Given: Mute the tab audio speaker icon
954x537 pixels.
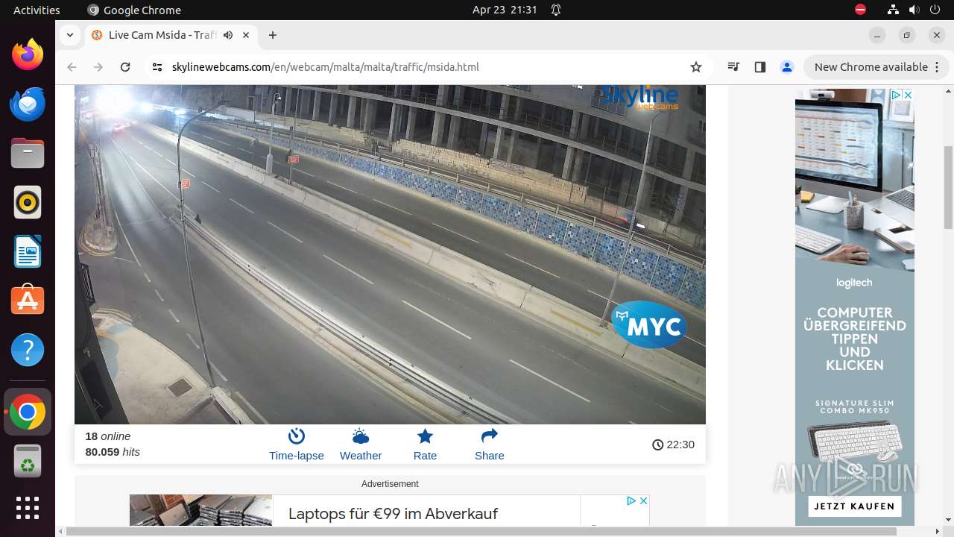Looking at the screenshot, I should pos(228,35).
